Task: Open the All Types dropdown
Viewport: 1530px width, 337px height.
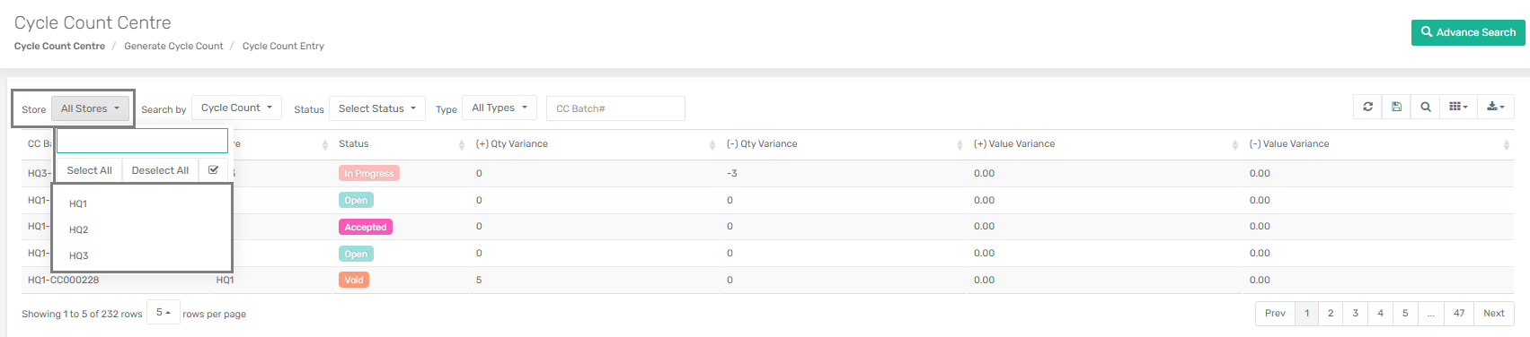Action: click(x=500, y=108)
